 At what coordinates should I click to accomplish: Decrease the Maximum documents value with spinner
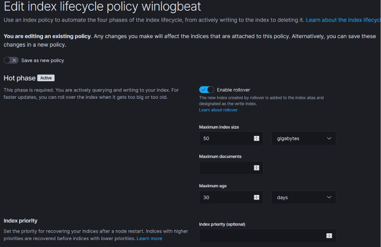tap(256, 170)
